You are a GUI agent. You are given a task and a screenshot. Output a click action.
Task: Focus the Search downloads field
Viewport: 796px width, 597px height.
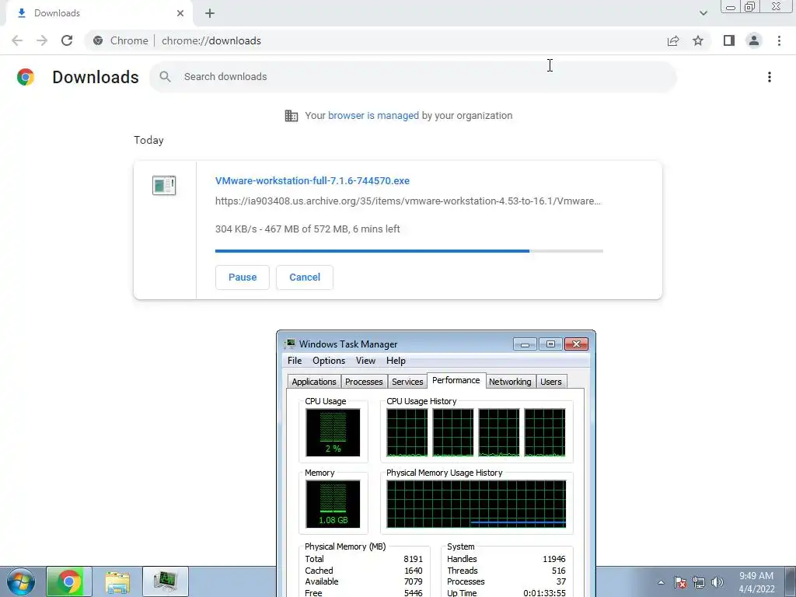(413, 77)
